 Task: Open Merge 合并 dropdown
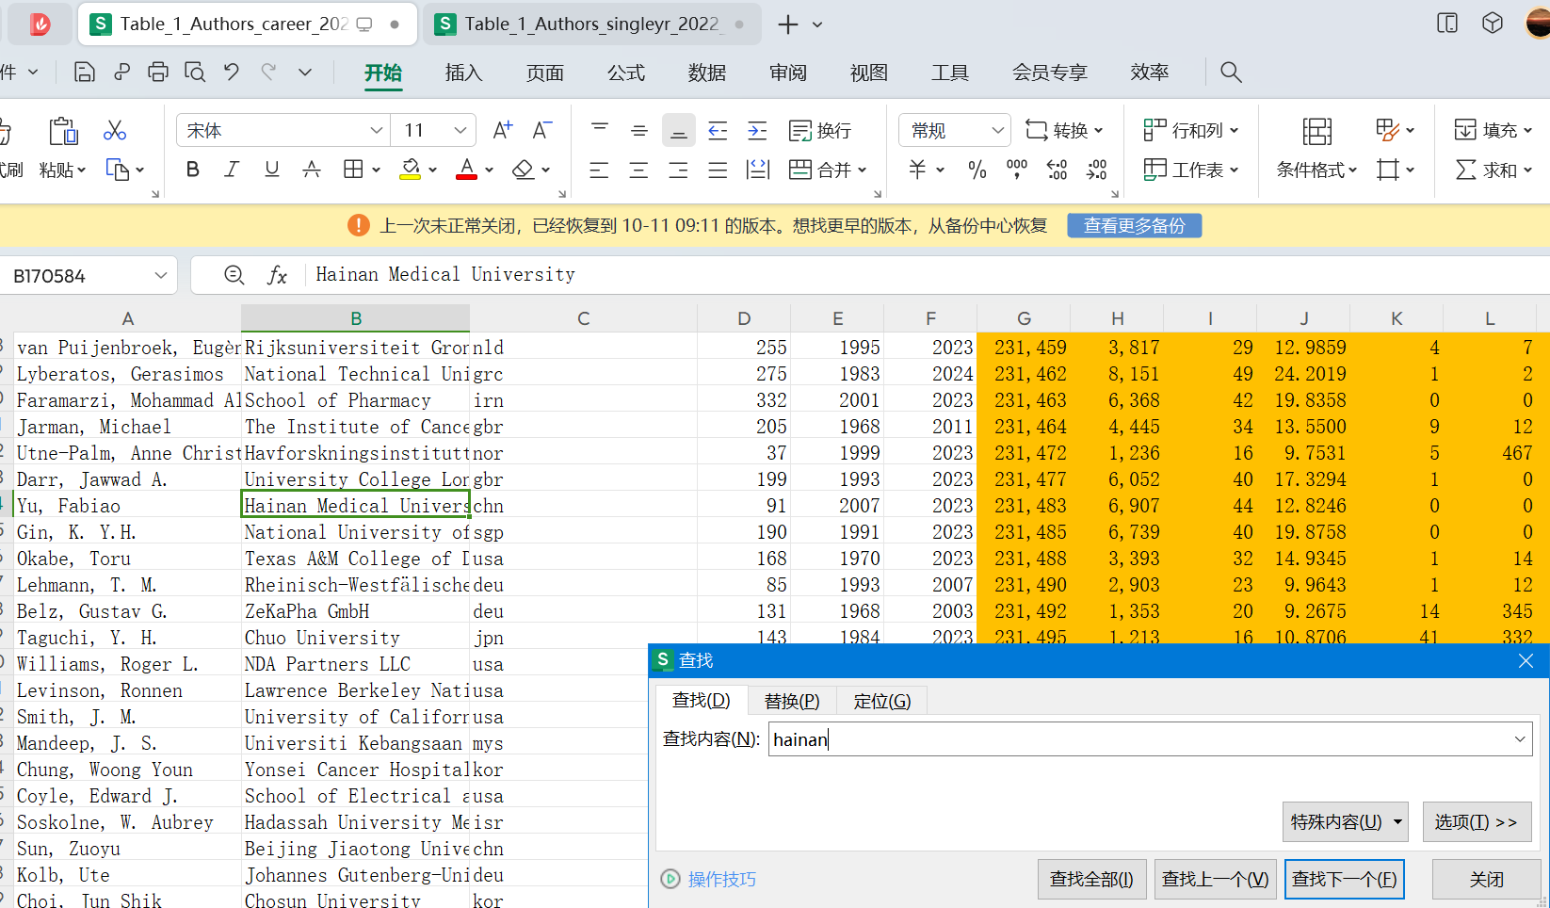[828, 170]
